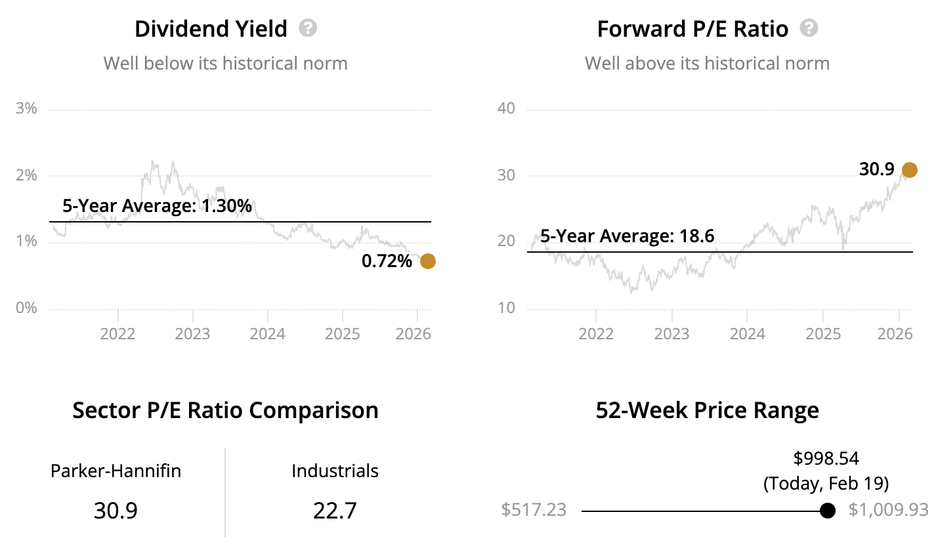Click the 2024 label on dividend yield chart
936x550 pixels.
(267, 334)
